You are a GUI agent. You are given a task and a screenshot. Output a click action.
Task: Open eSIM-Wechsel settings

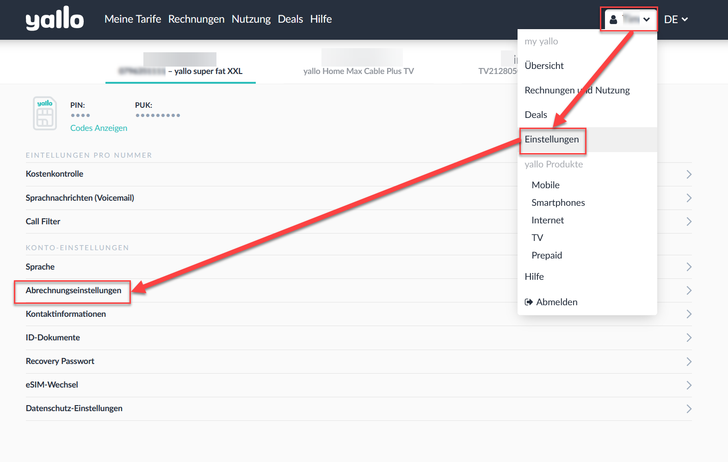[x=359, y=385]
